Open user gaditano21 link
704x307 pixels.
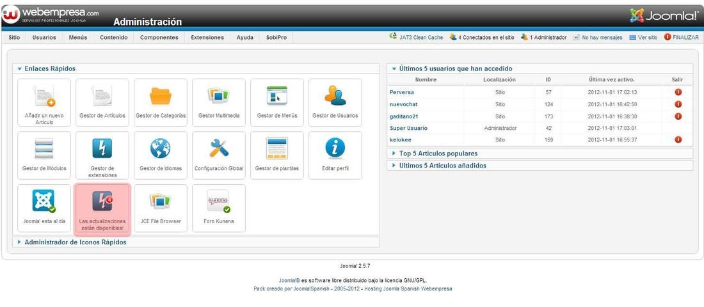404,116
